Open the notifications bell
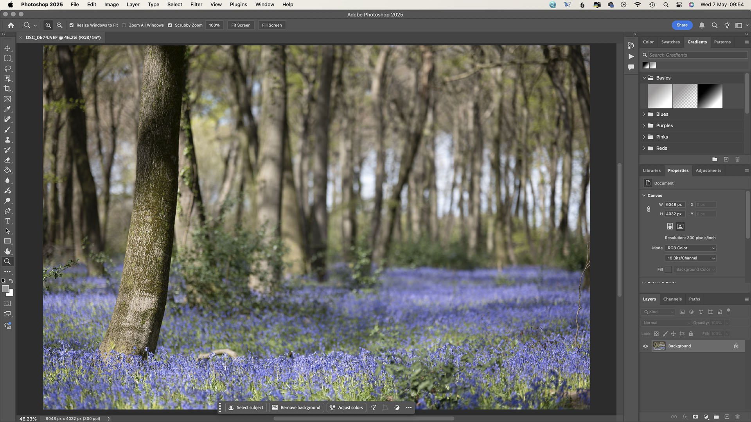751x422 pixels. coord(702,25)
